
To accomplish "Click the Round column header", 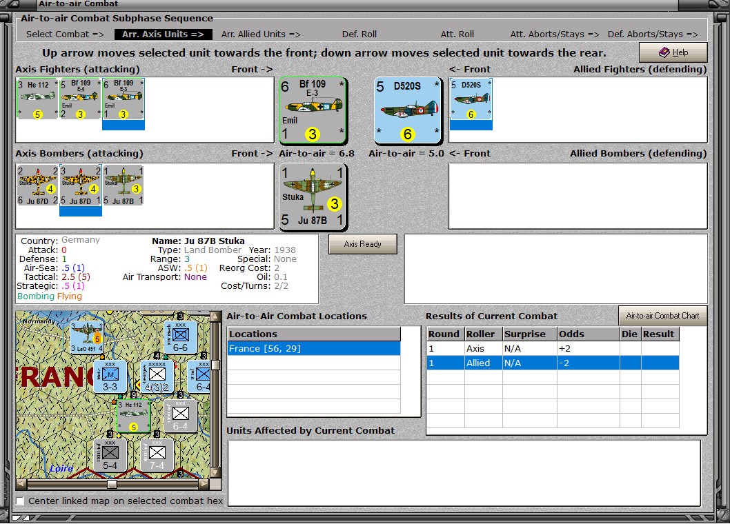I will (x=446, y=334).
